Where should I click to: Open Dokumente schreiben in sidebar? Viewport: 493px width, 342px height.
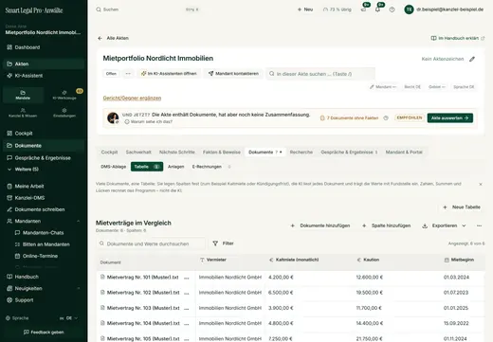[44, 209]
